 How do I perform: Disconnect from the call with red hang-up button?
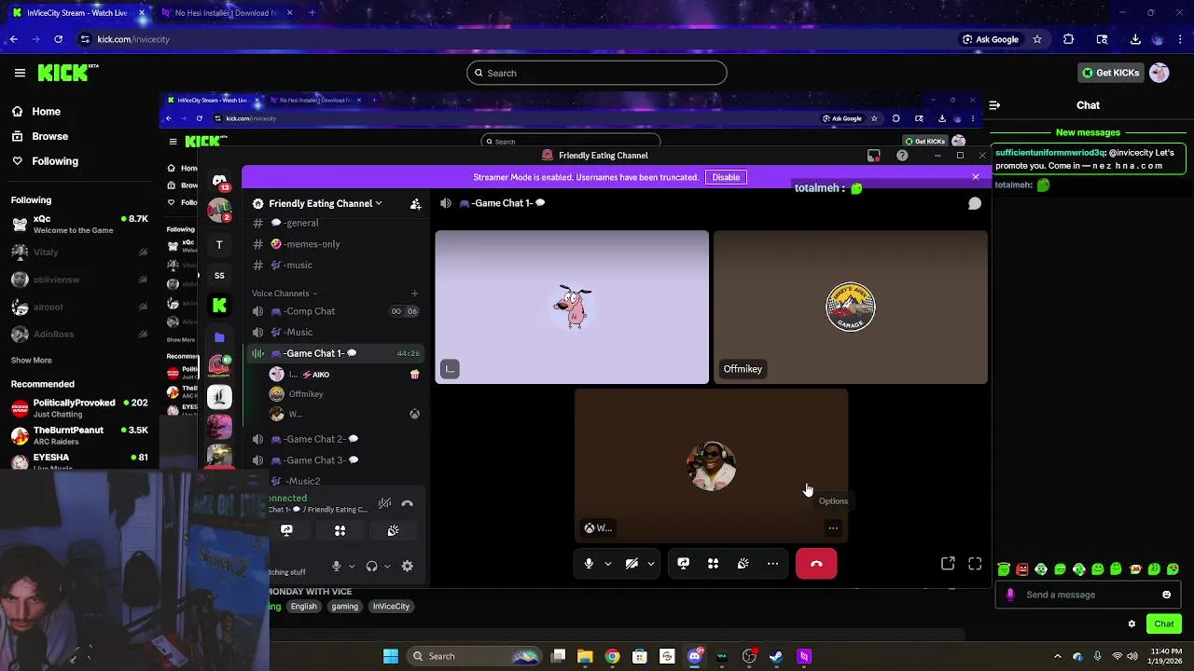pyautogui.click(x=816, y=563)
